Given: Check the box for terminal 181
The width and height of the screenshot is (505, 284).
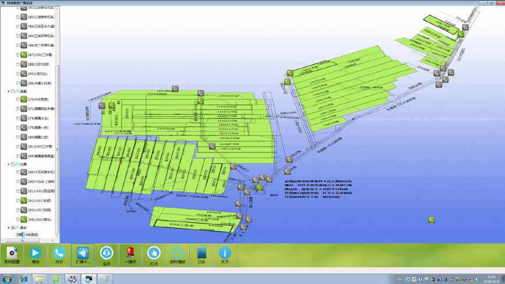Looking at the screenshot, I should pos(17,147).
